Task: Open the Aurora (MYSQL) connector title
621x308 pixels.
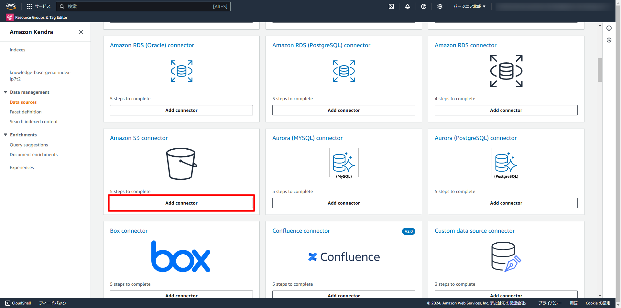Action: coord(307,138)
